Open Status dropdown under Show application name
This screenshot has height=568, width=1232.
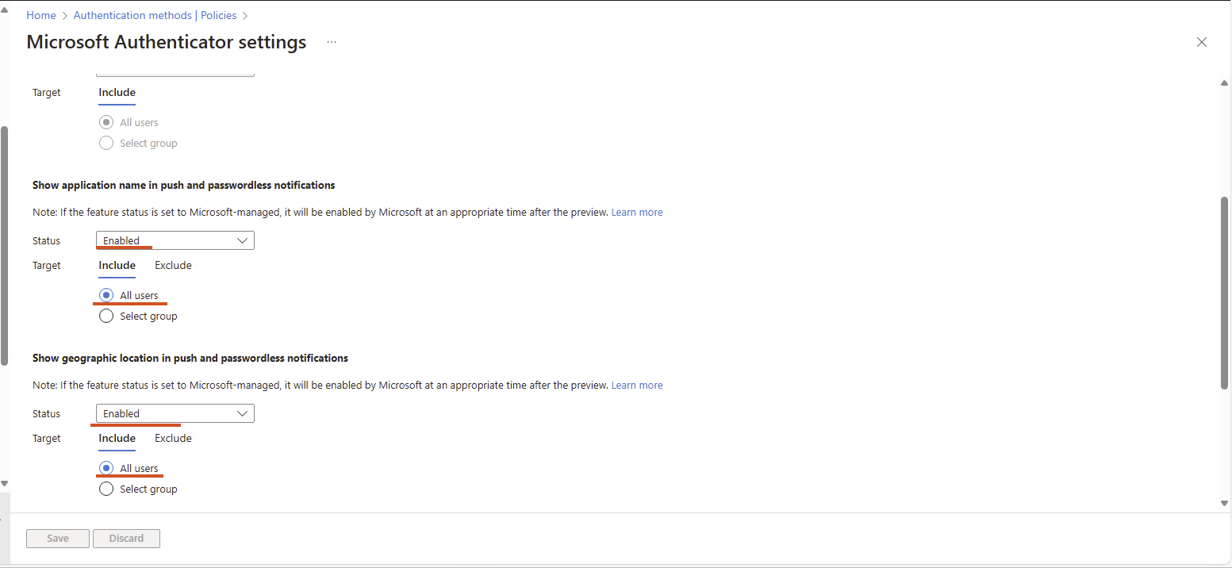pos(175,240)
